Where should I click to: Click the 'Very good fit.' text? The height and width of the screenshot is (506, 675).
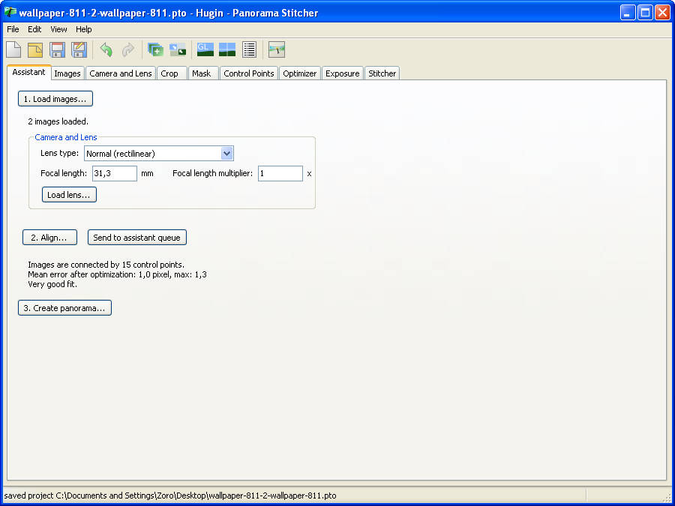click(52, 284)
